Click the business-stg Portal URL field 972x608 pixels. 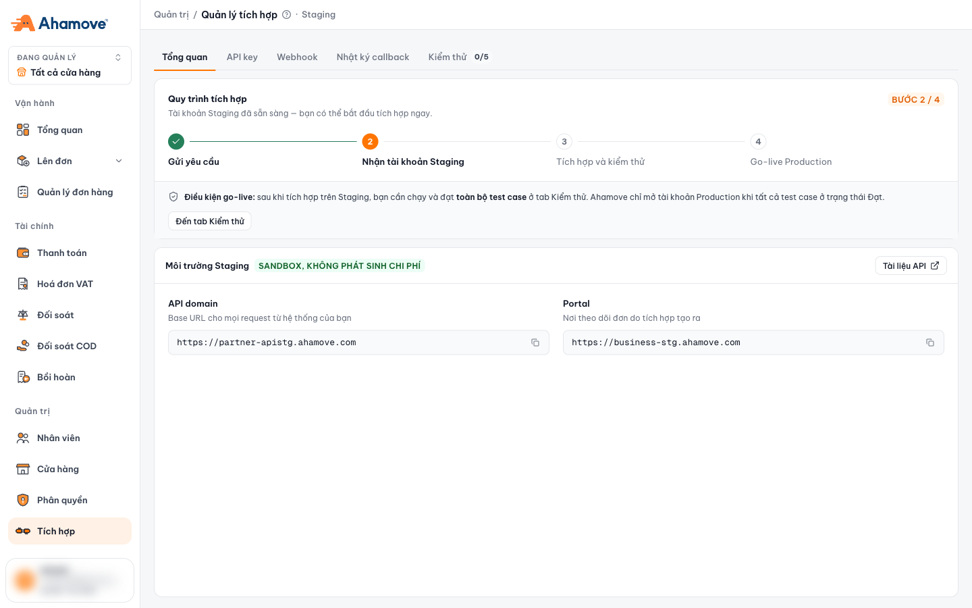pos(753,343)
